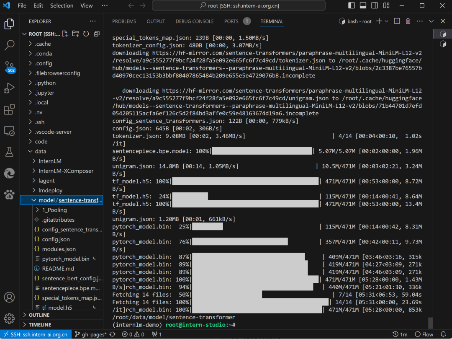This screenshot has height=339, width=452.
Task: Open the Accounts menu
Action: click(x=9, y=297)
